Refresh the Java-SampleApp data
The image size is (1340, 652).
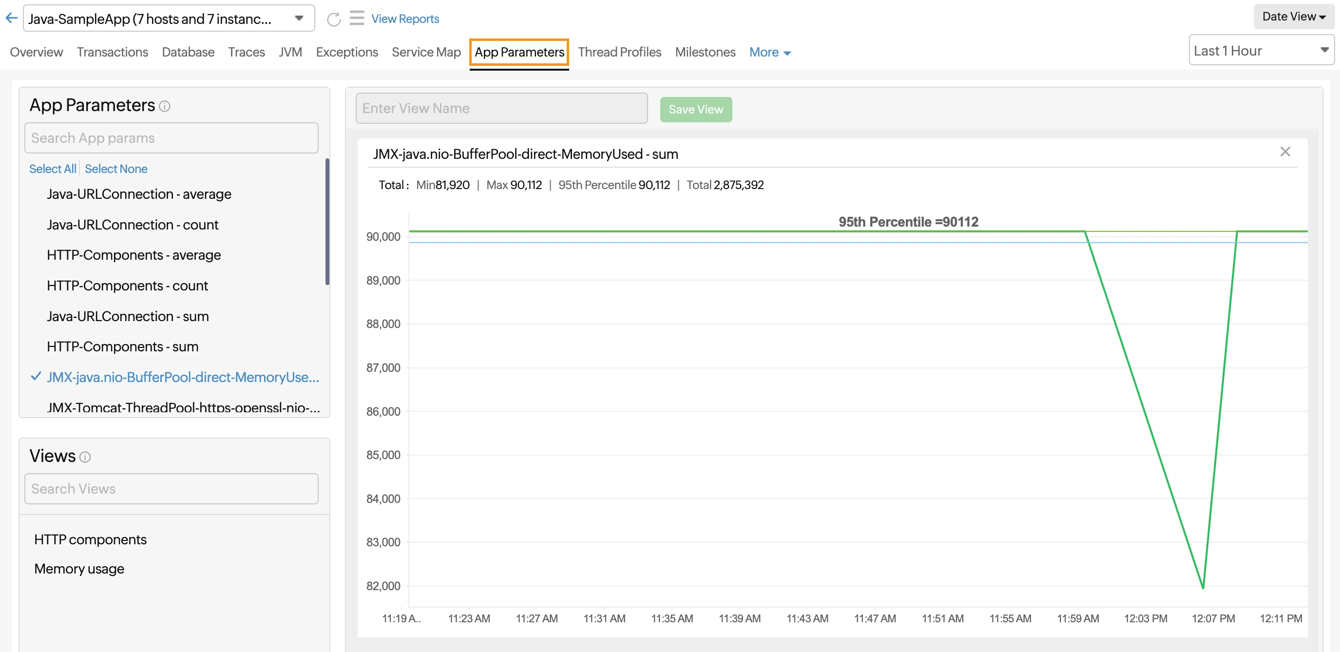333,19
